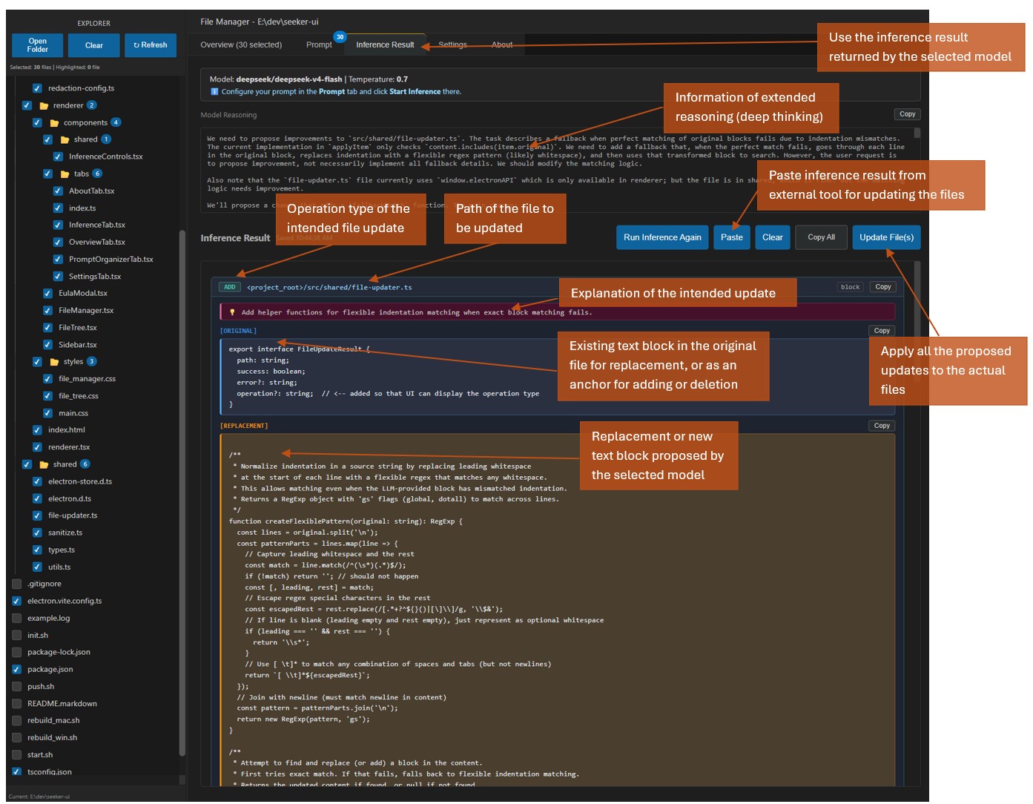Toggle the AboutTab.tsx checkbox
This screenshot has width=1033, height=804.
tap(58, 191)
